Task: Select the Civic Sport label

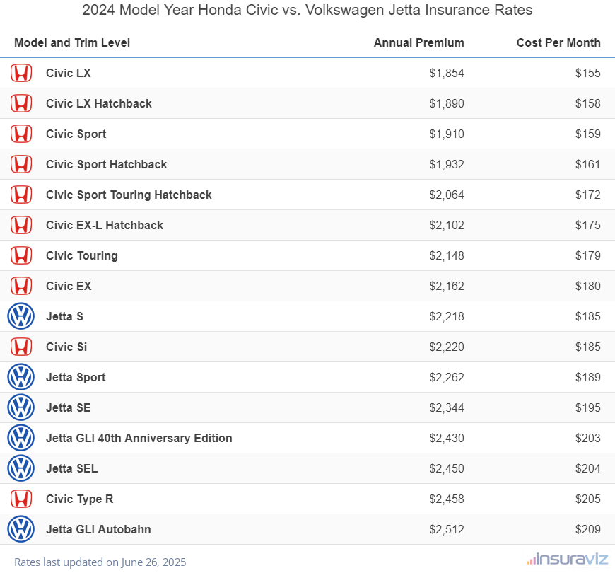Action: 76,134
